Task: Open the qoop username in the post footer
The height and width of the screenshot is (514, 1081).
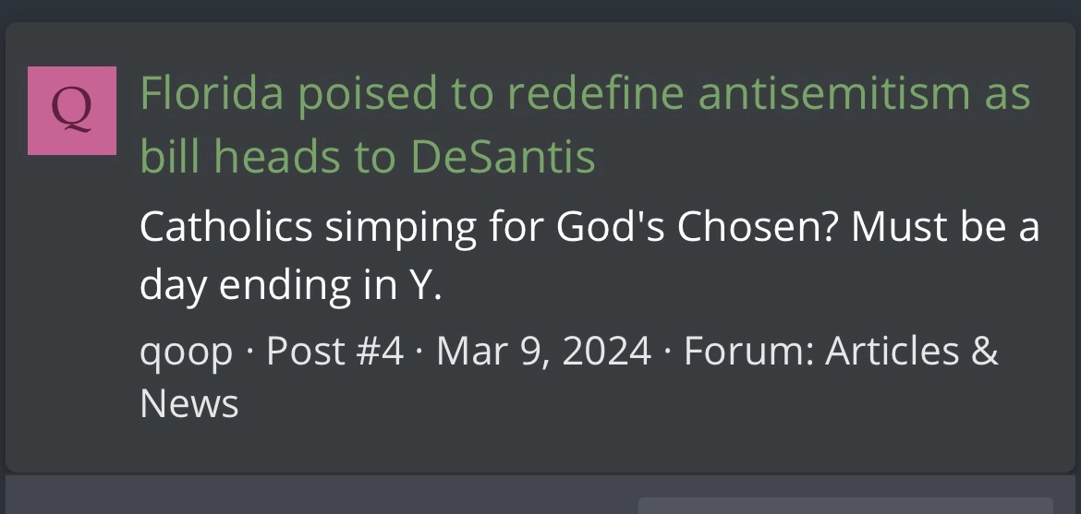Action: click(x=186, y=353)
